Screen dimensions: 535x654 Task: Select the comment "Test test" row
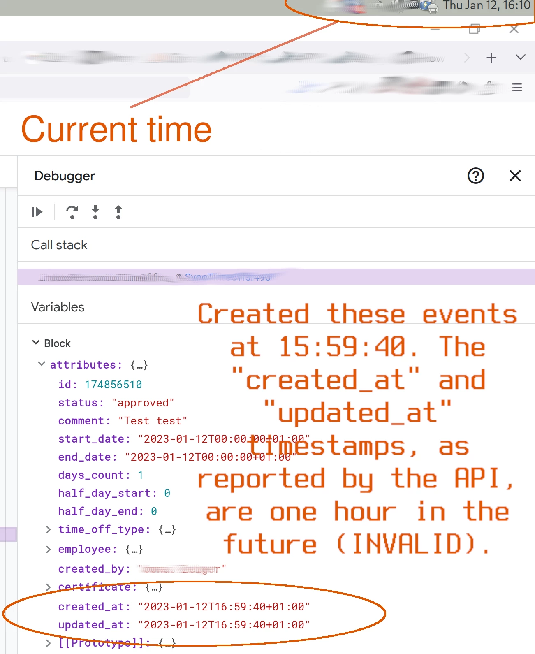(123, 421)
